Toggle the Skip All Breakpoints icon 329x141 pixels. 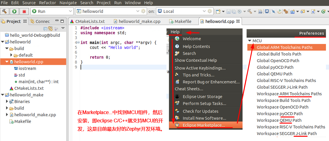(x=273, y=11)
